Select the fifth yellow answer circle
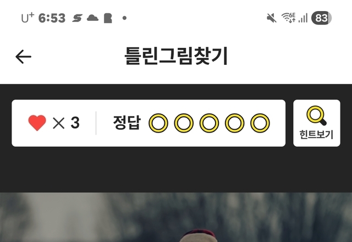 [x=260, y=123]
